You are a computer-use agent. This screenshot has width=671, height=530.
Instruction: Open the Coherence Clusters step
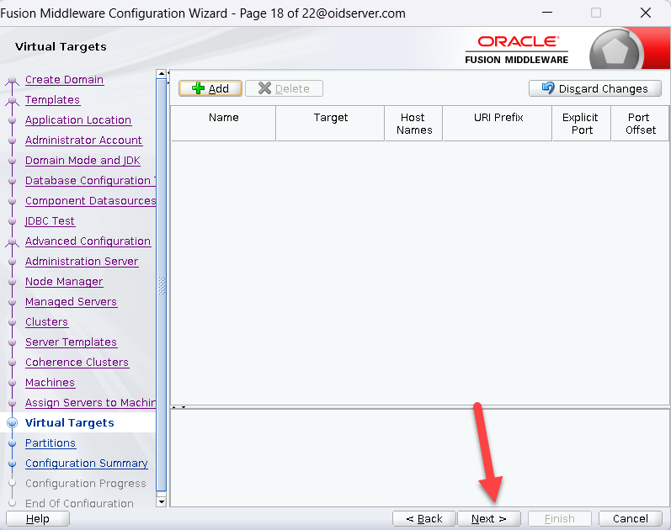pos(77,363)
